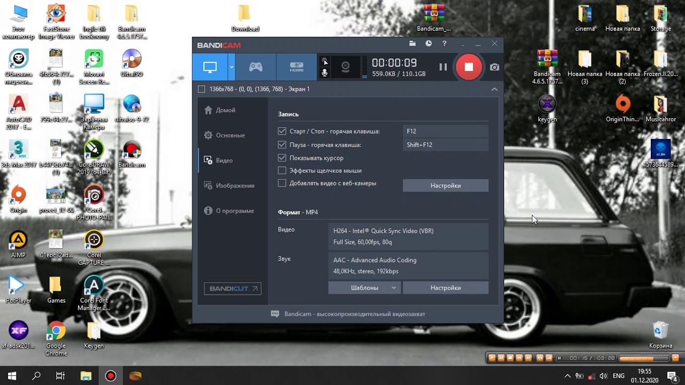Show hidden system tray icons
Viewport: 685px width, 385px height.
coord(567,376)
